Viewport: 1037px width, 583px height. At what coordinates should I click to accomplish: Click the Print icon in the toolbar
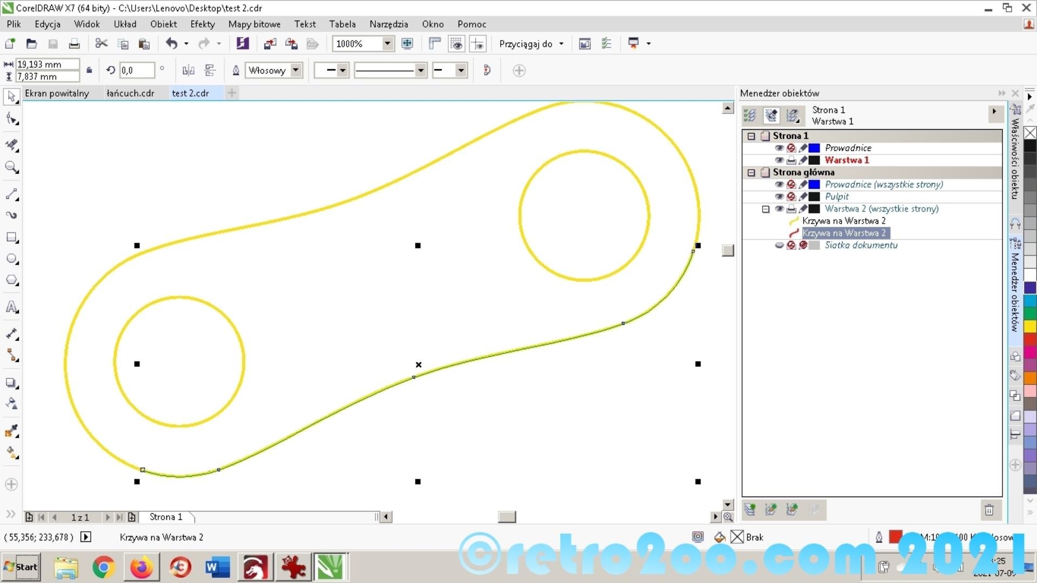point(74,44)
